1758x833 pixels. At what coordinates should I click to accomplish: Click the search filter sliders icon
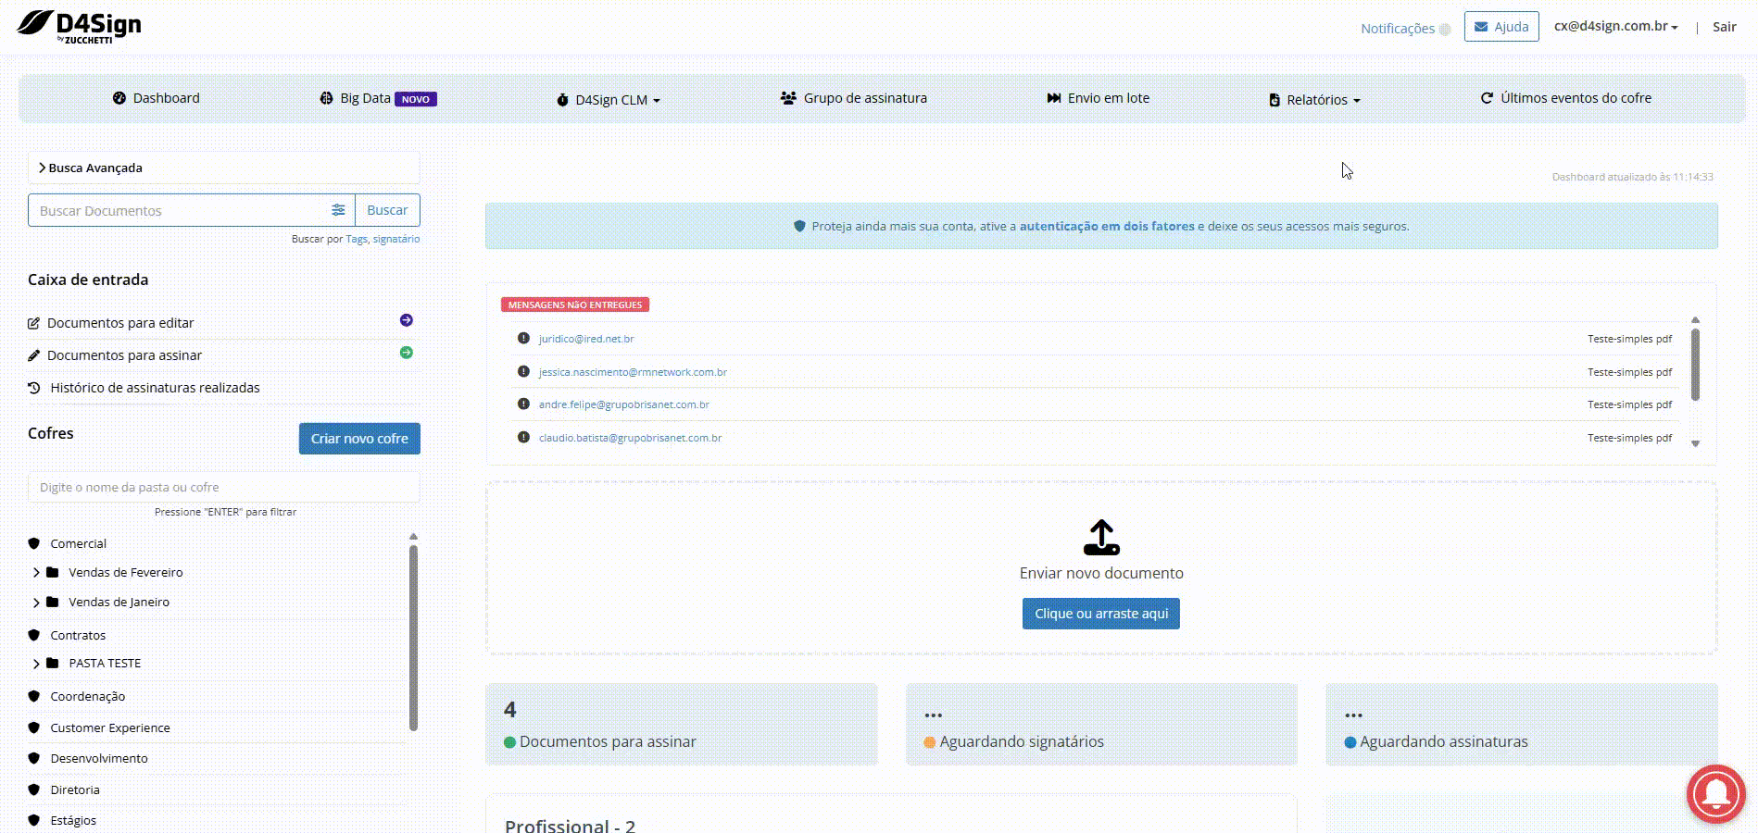[338, 210]
